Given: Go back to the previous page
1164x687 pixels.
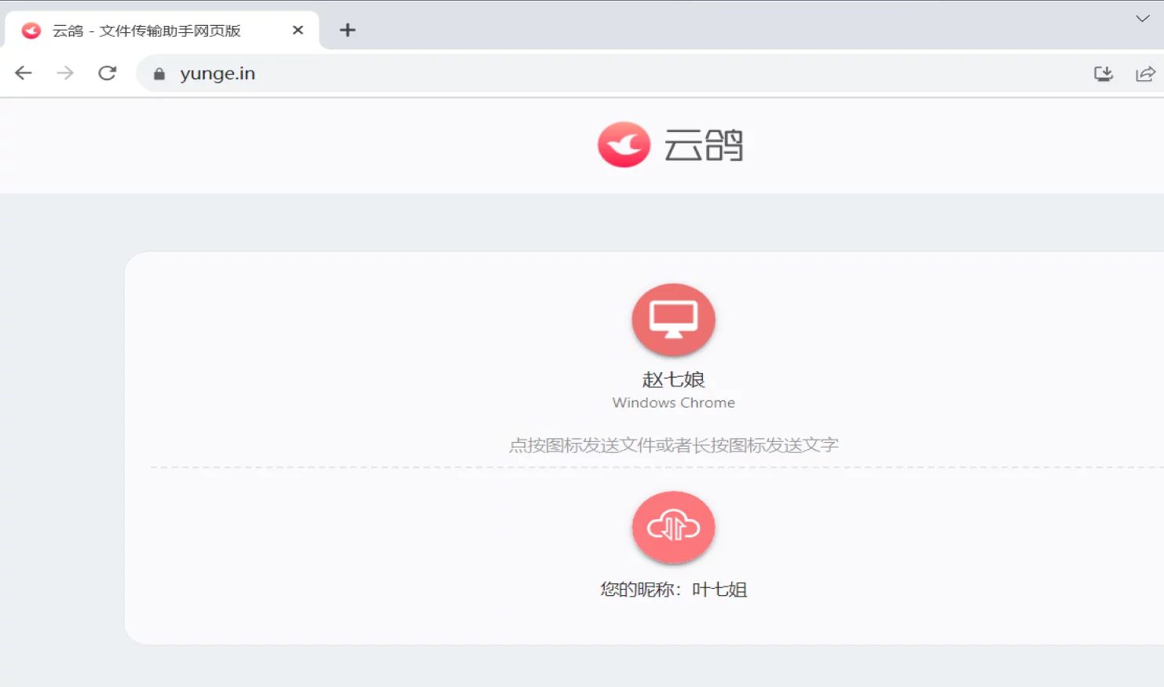Looking at the screenshot, I should 24,73.
